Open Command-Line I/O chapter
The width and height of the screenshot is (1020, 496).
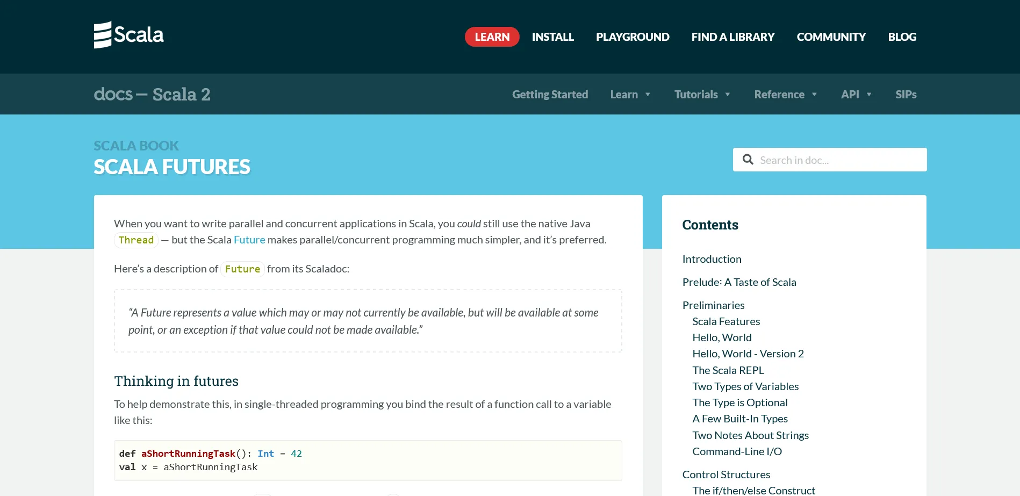pyautogui.click(x=737, y=451)
